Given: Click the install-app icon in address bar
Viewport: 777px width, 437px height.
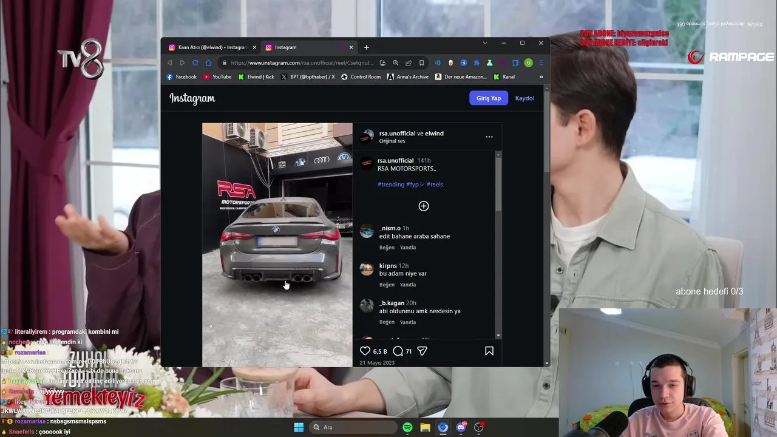Looking at the screenshot, I should [x=382, y=63].
